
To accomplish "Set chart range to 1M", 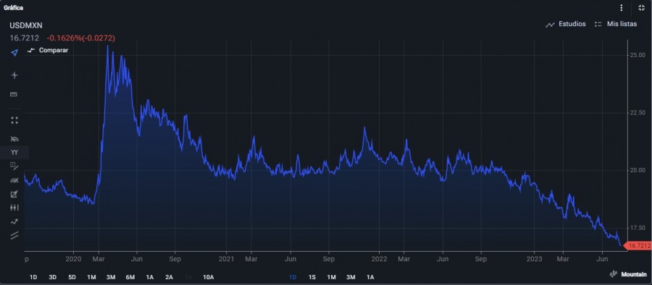I will 91,277.
